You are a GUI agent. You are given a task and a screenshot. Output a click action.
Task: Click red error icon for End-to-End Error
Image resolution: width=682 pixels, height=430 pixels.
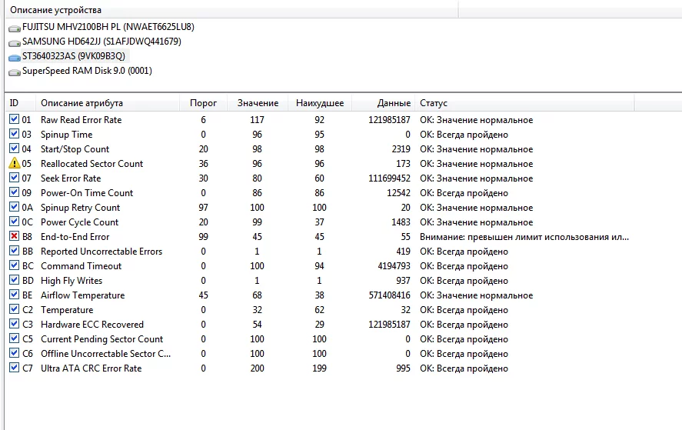click(x=15, y=236)
